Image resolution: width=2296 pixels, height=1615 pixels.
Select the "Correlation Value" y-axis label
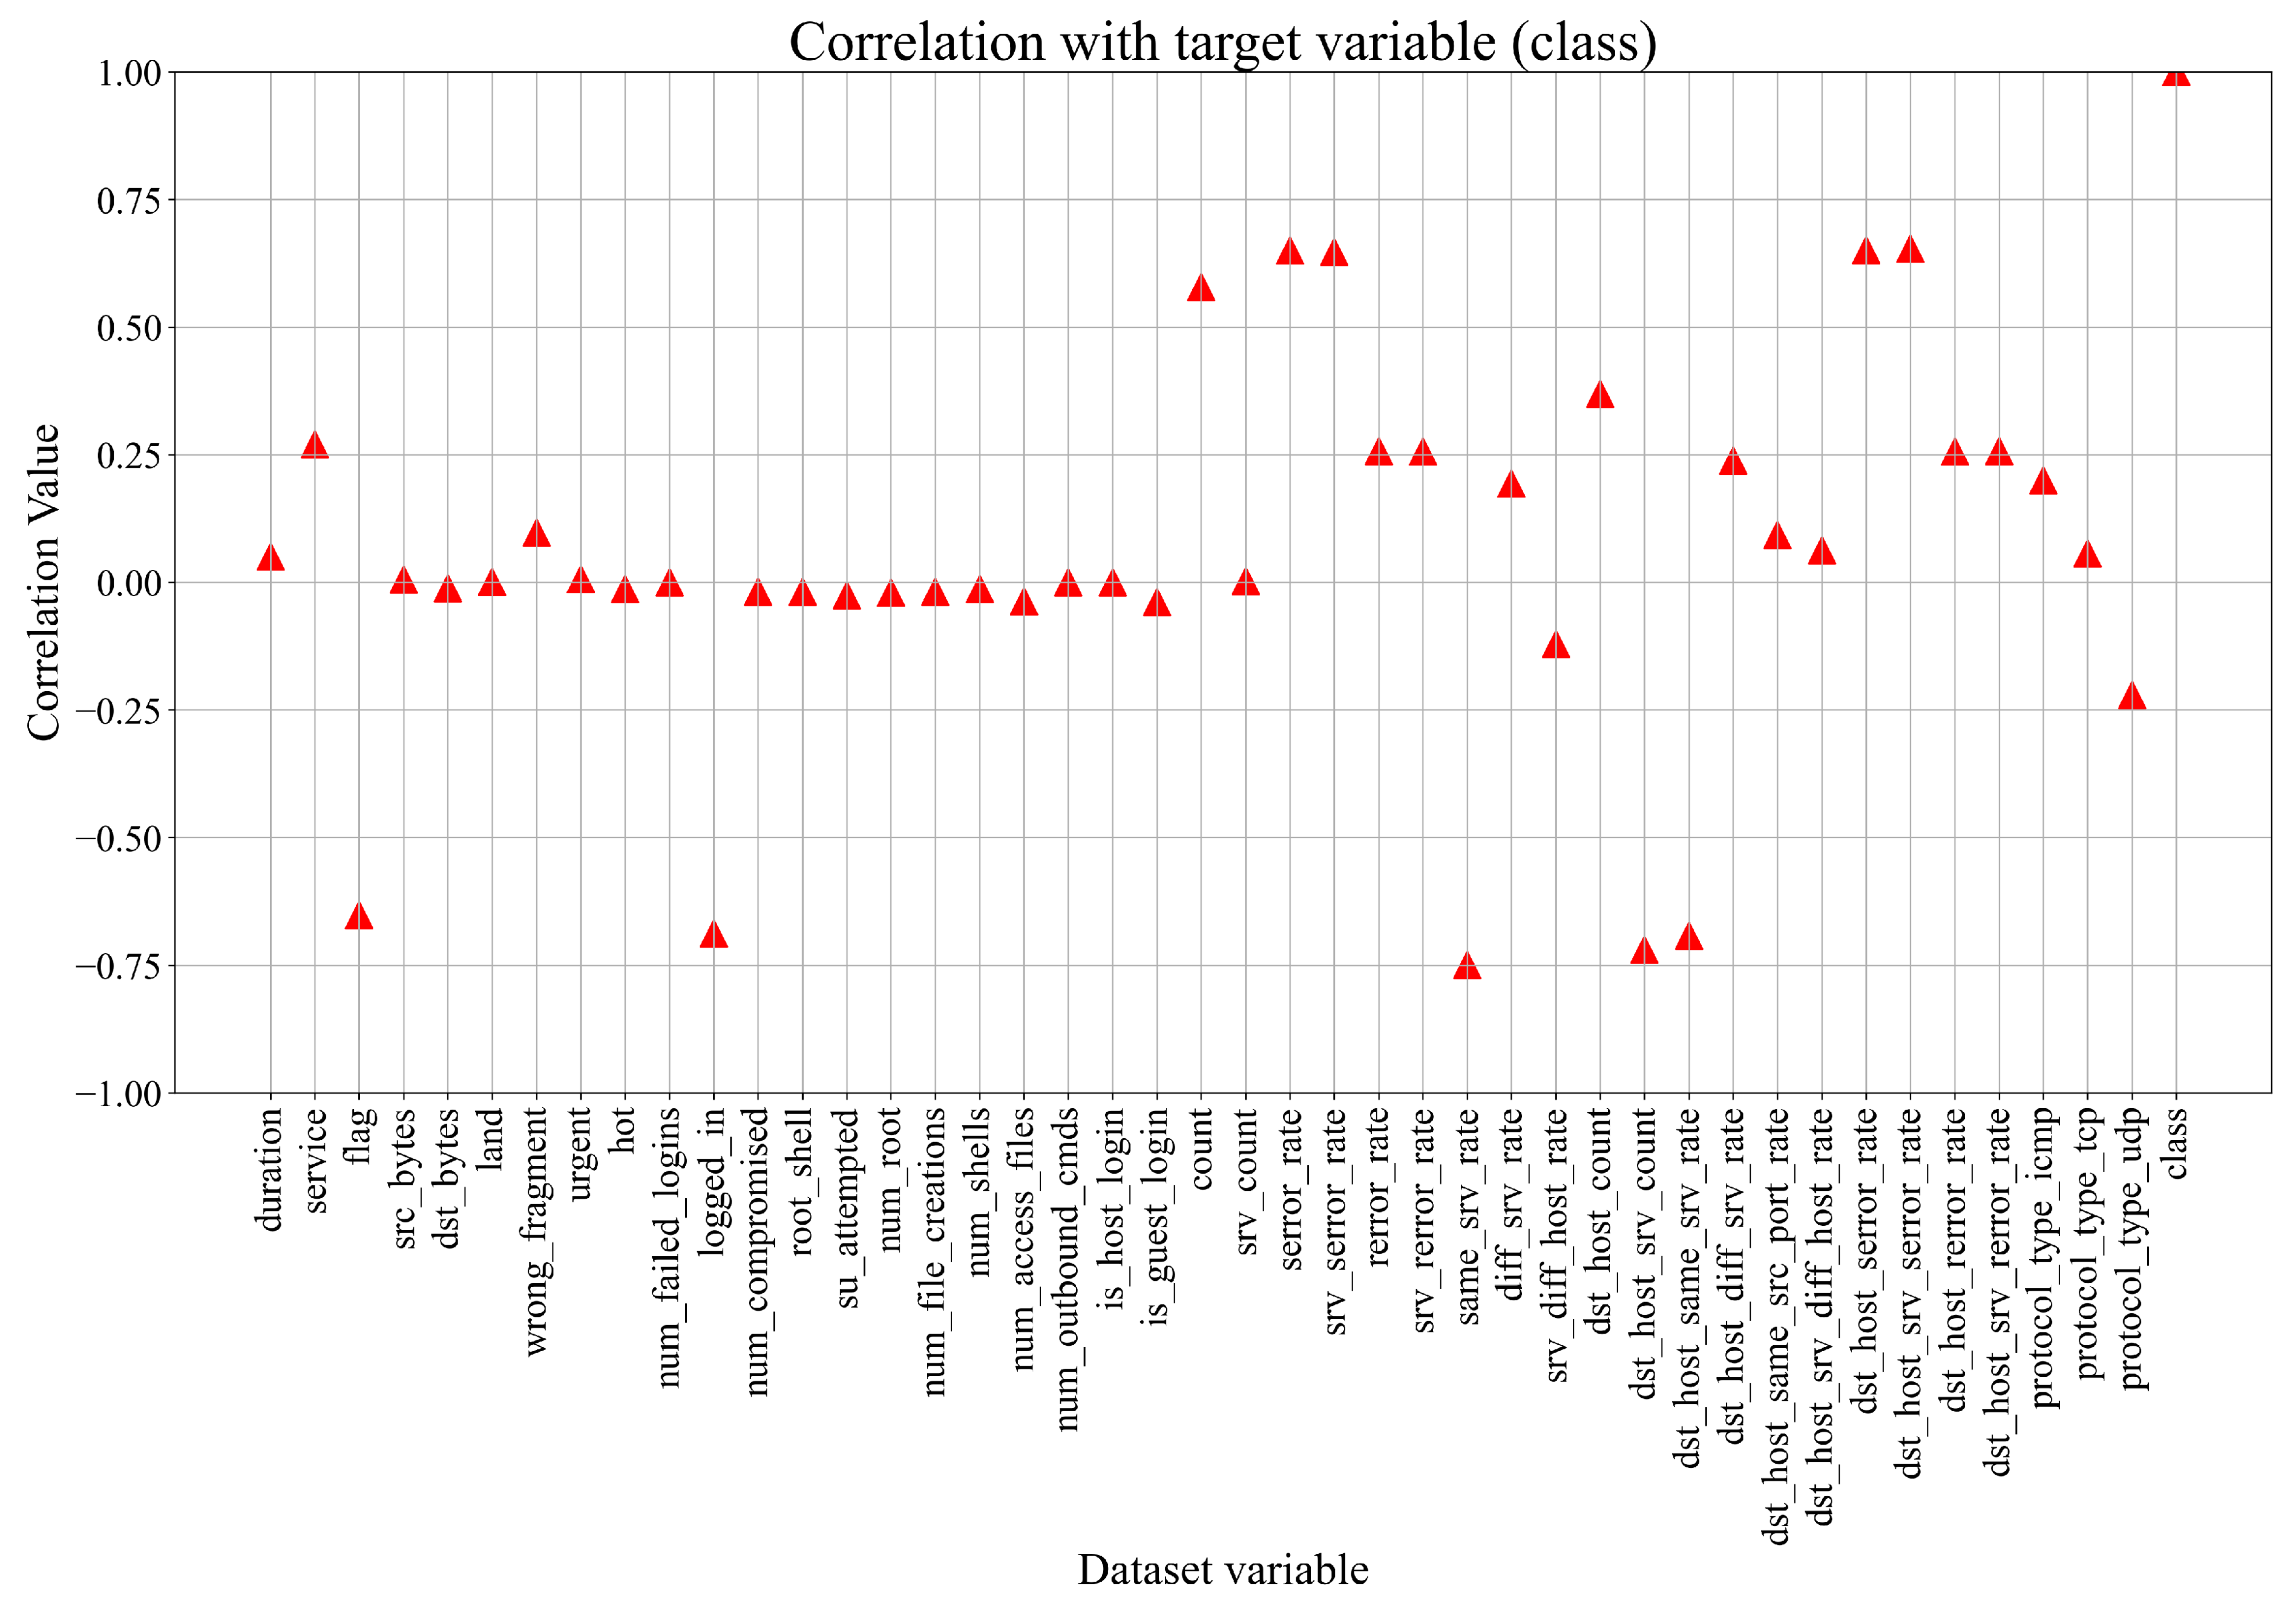[x=43, y=582]
